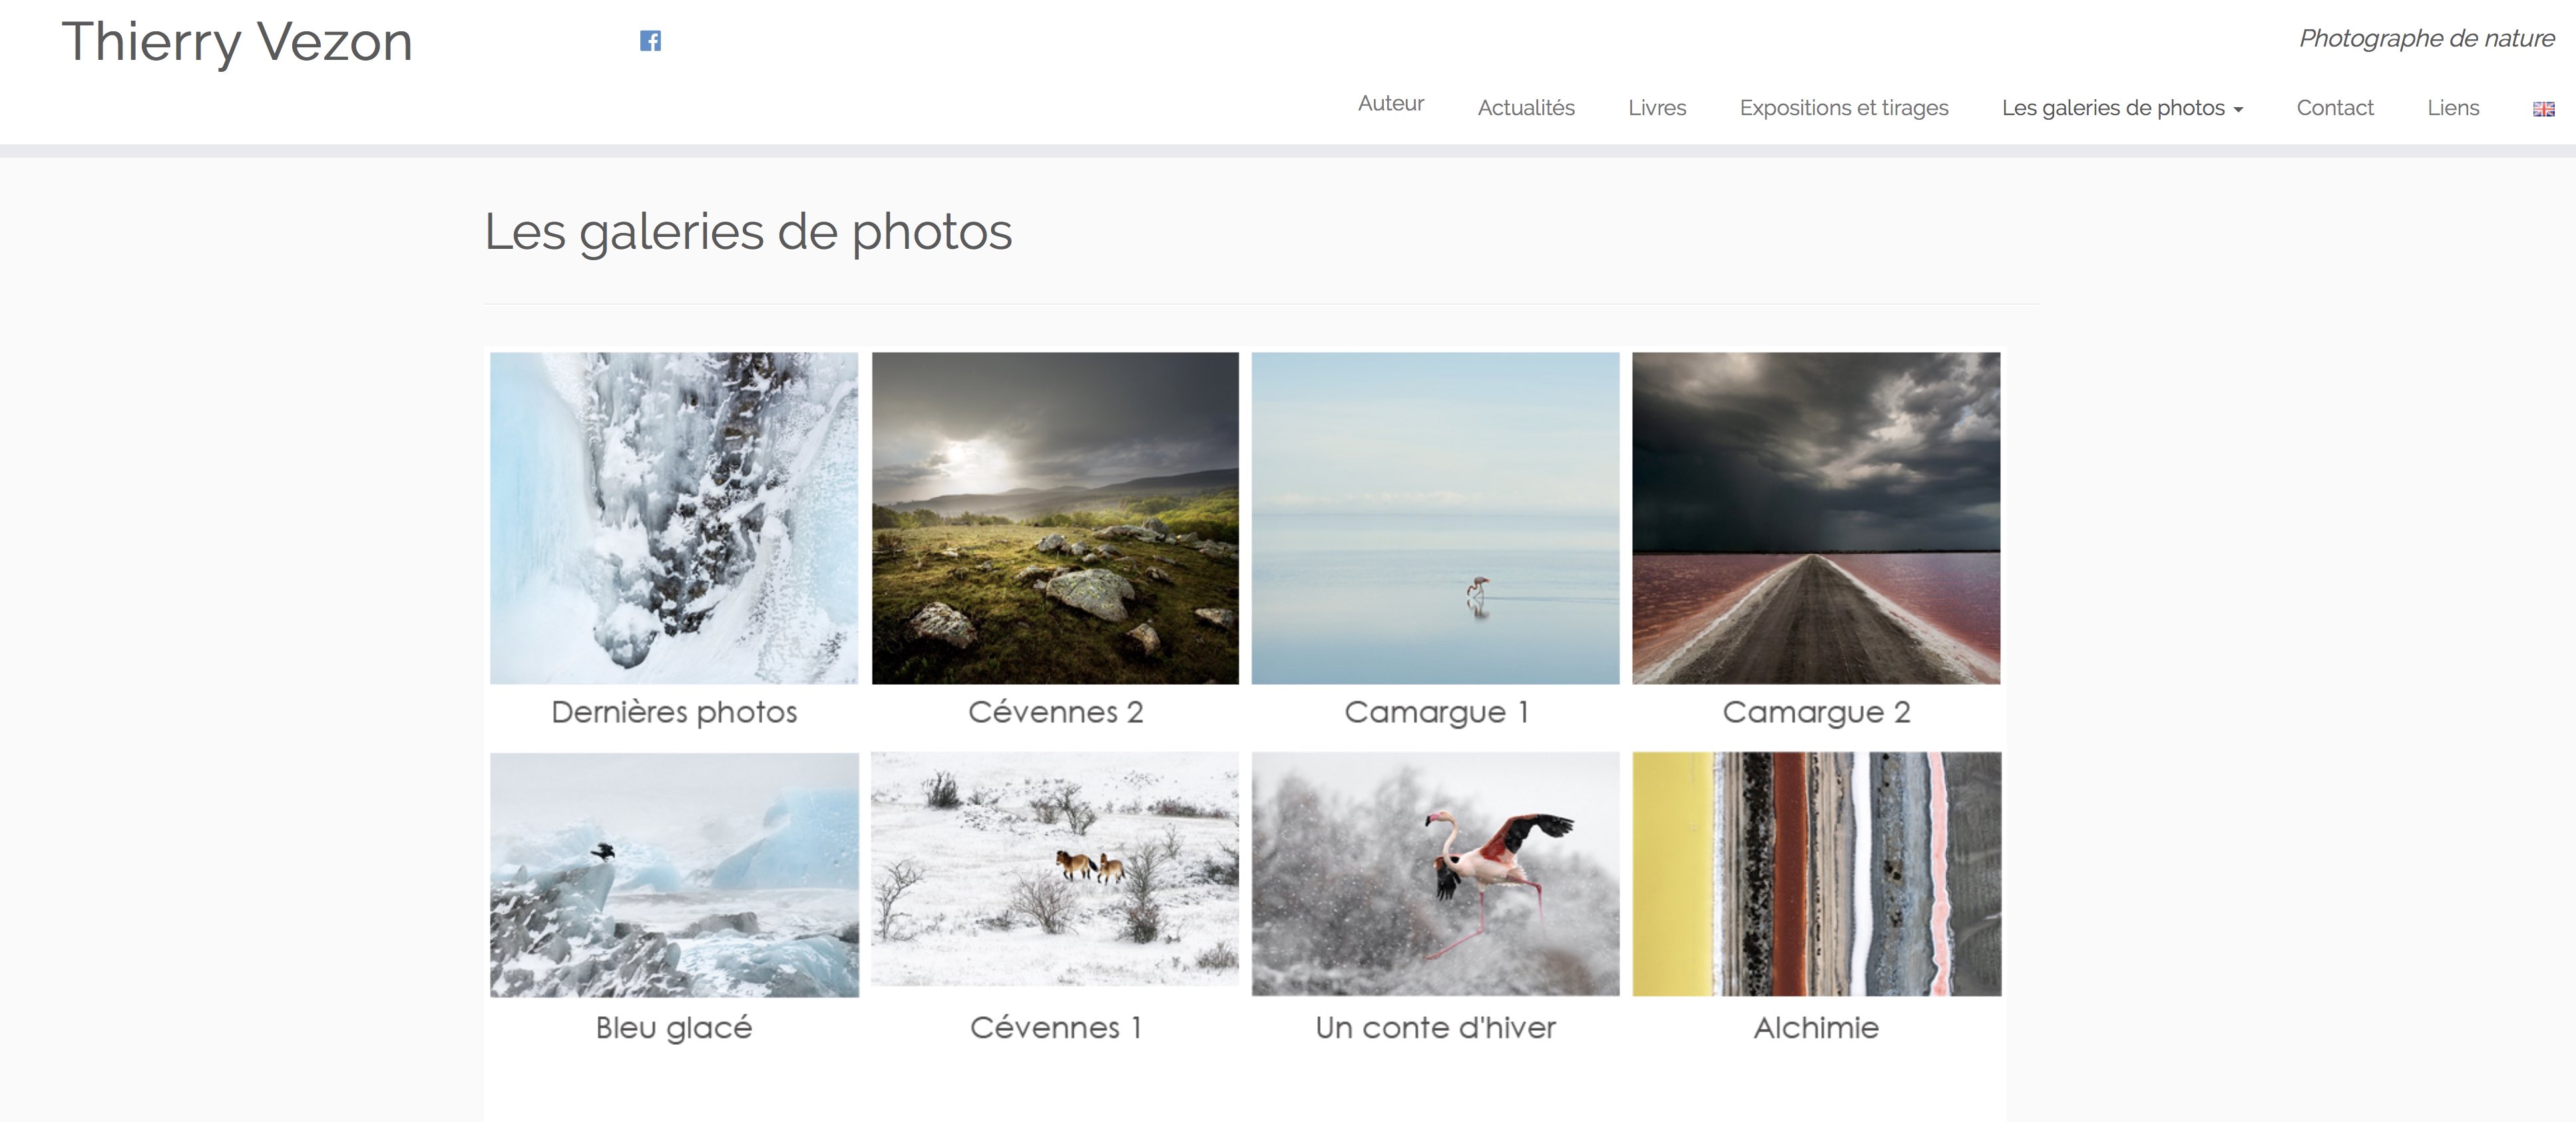Click the Un conte d'hiver caption
2576x1122 pixels.
tap(1435, 1028)
